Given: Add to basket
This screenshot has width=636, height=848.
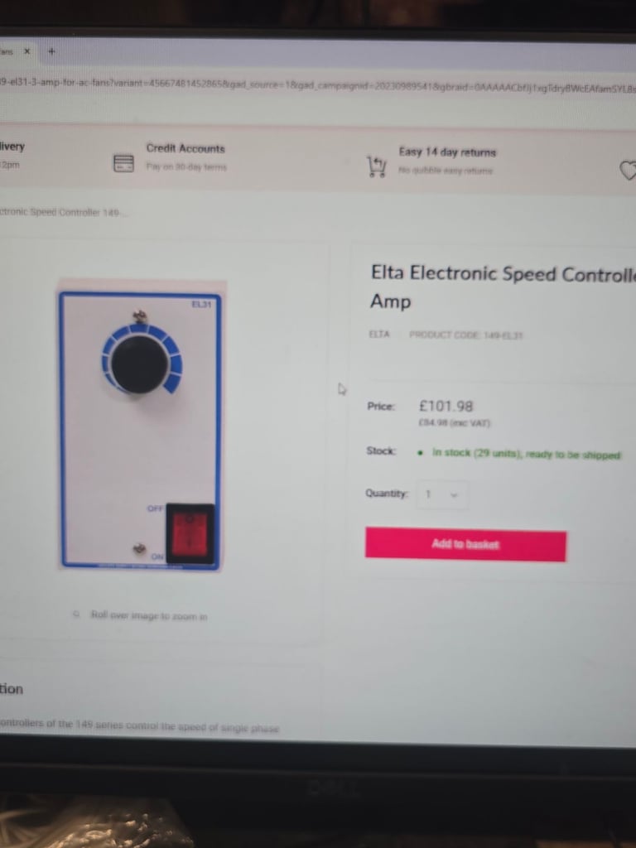Looking at the screenshot, I should coord(465,545).
